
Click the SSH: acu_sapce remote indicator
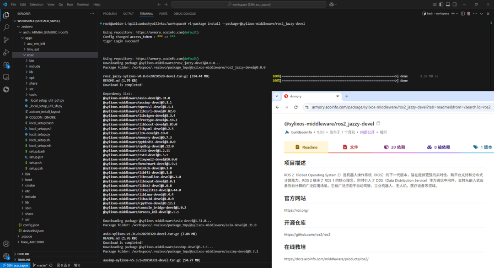coord(16,265)
